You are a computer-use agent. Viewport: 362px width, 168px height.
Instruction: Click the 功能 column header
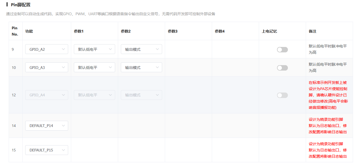(29, 31)
